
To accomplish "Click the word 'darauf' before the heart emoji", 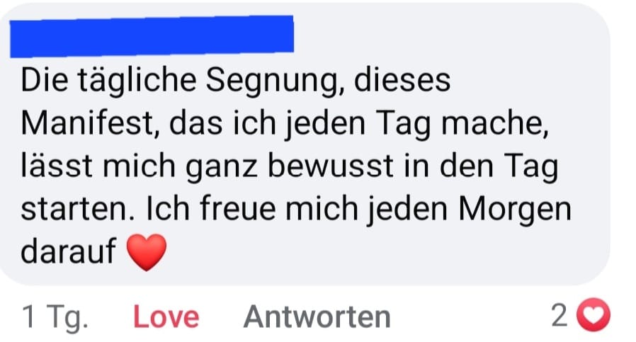I will [69, 252].
